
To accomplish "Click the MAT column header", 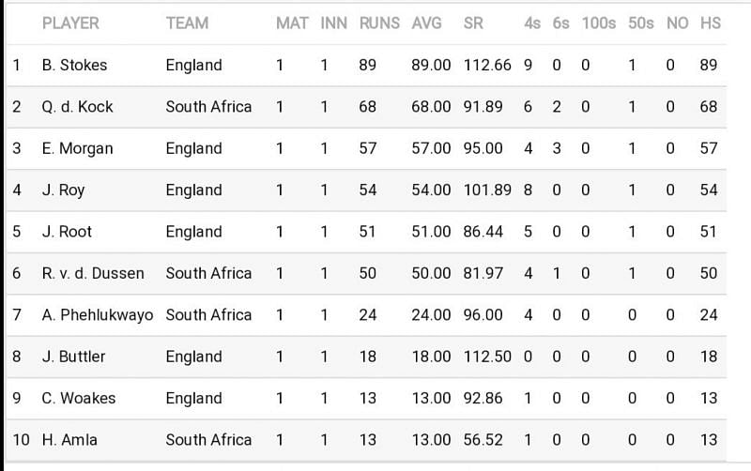I will pos(292,23).
